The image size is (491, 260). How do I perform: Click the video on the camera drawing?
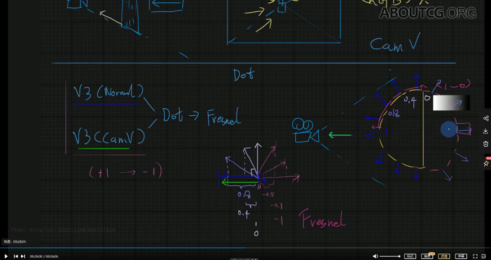click(305, 131)
